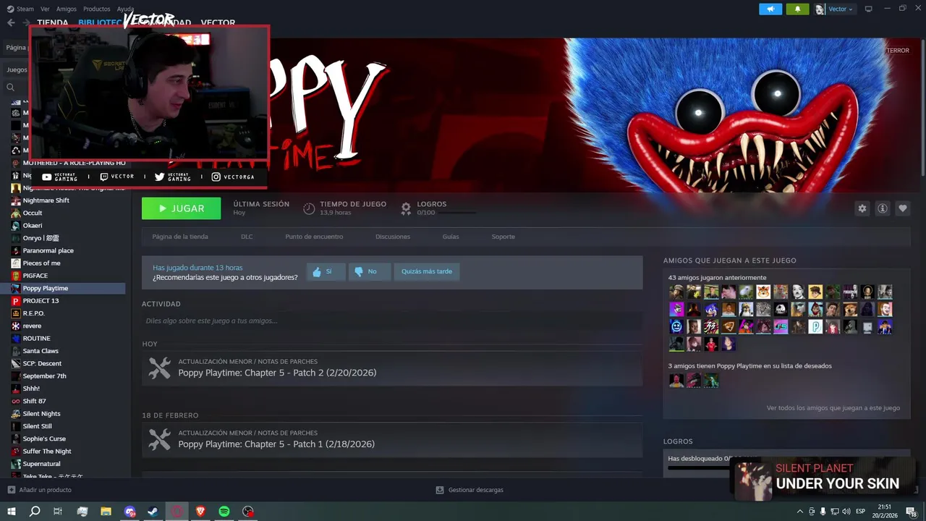Click the TIEMPO DE JUEGO clock icon
926x521 pixels.
pos(309,208)
